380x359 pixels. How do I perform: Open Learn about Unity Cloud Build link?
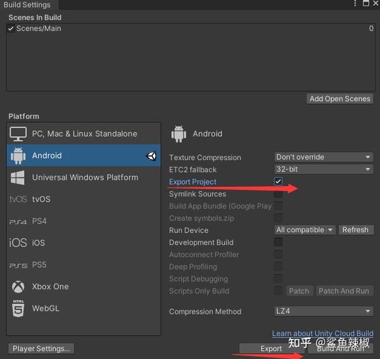coord(322,334)
